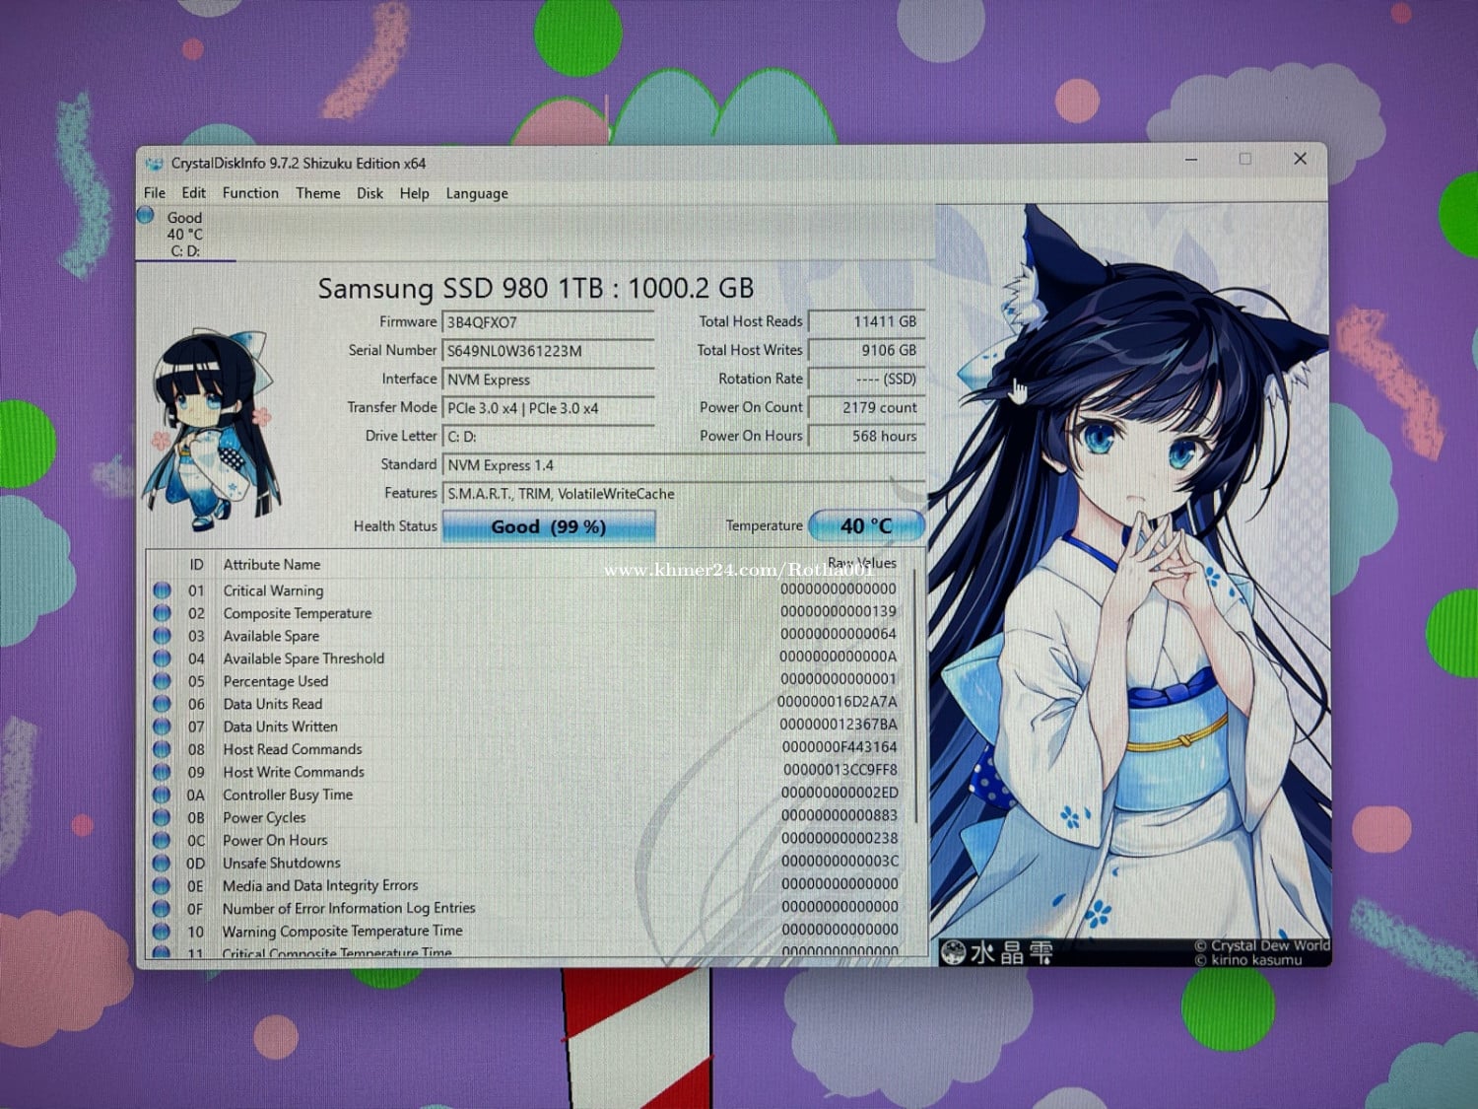Click the status orb for Power Cycles

click(162, 817)
